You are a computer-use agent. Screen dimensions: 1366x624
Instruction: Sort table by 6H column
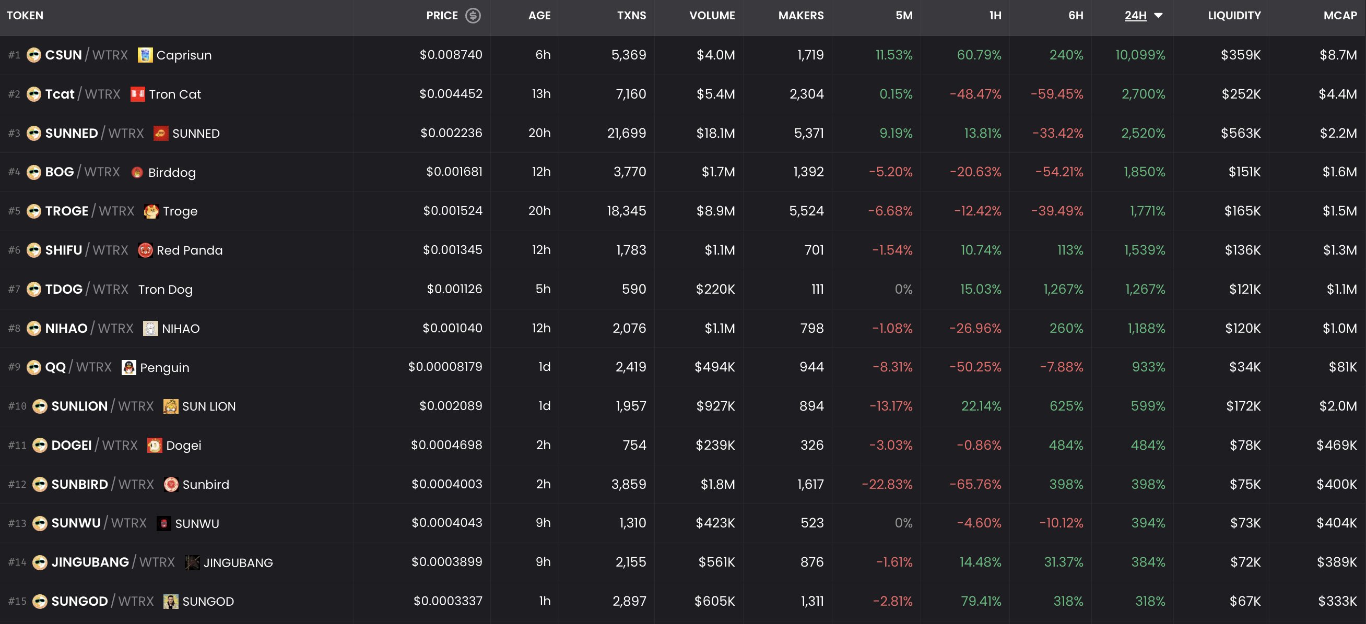click(x=1075, y=15)
